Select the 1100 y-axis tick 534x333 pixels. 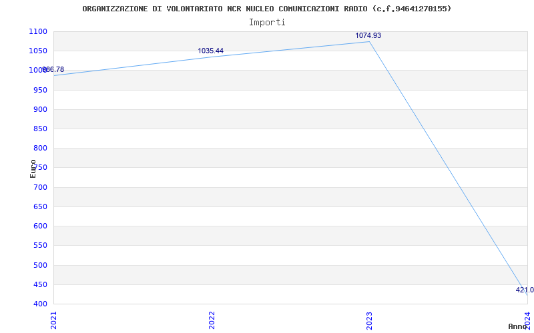tap(38, 31)
